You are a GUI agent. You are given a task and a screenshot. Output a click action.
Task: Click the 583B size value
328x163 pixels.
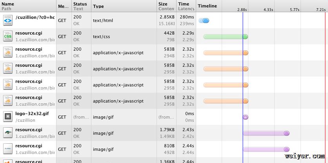[169, 49]
